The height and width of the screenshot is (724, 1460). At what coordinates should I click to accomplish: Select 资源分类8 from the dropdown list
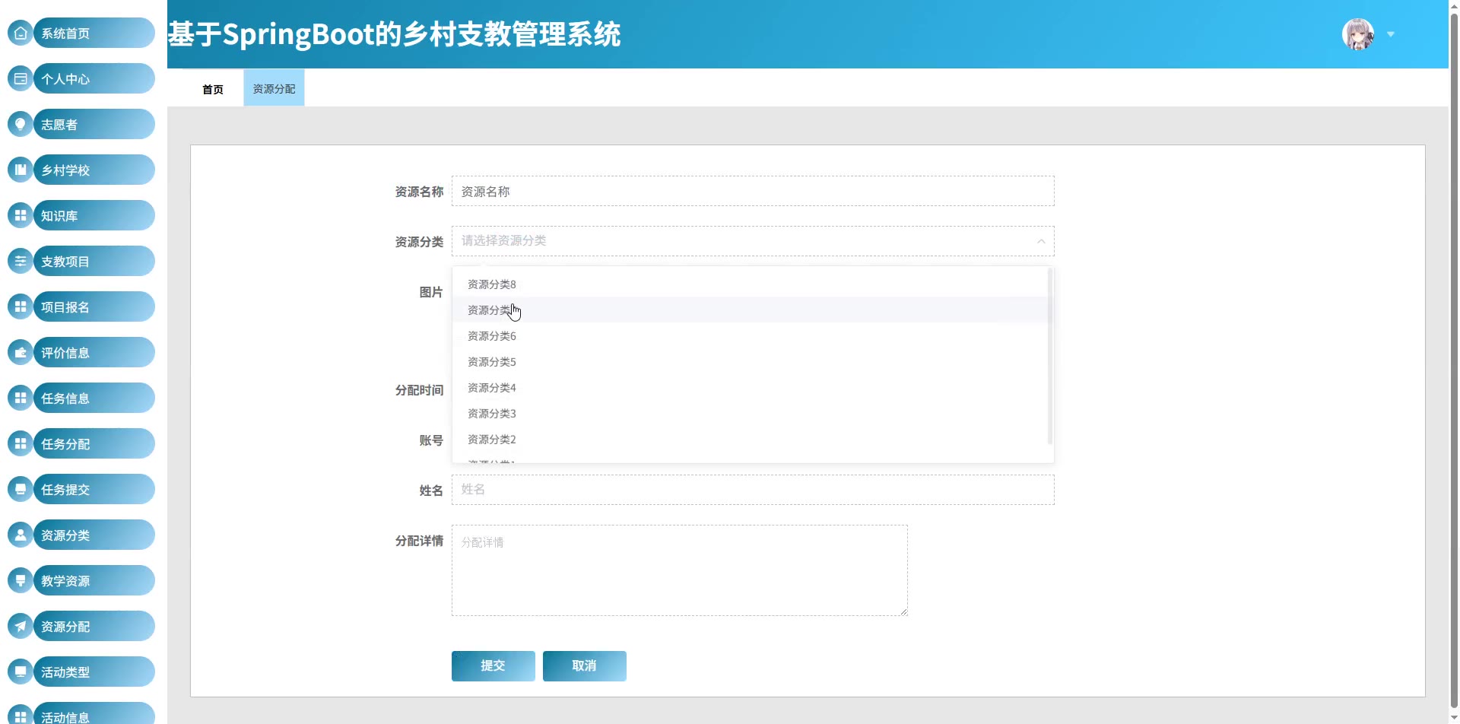click(491, 284)
